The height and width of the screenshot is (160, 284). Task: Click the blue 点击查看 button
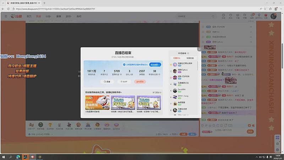[155, 65]
